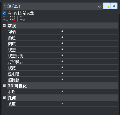This screenshot has height=115, width=120.
Task: Click the 透明度 value field
Action: [x=88, y=74]
